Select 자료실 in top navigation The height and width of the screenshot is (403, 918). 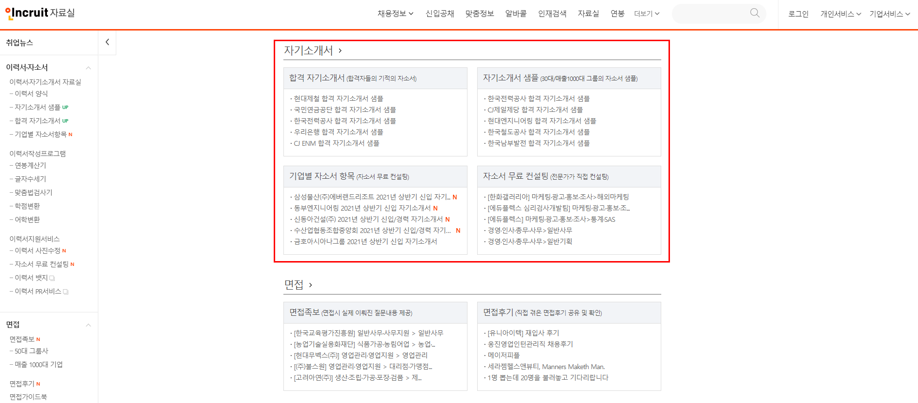[x=588, y=14]
